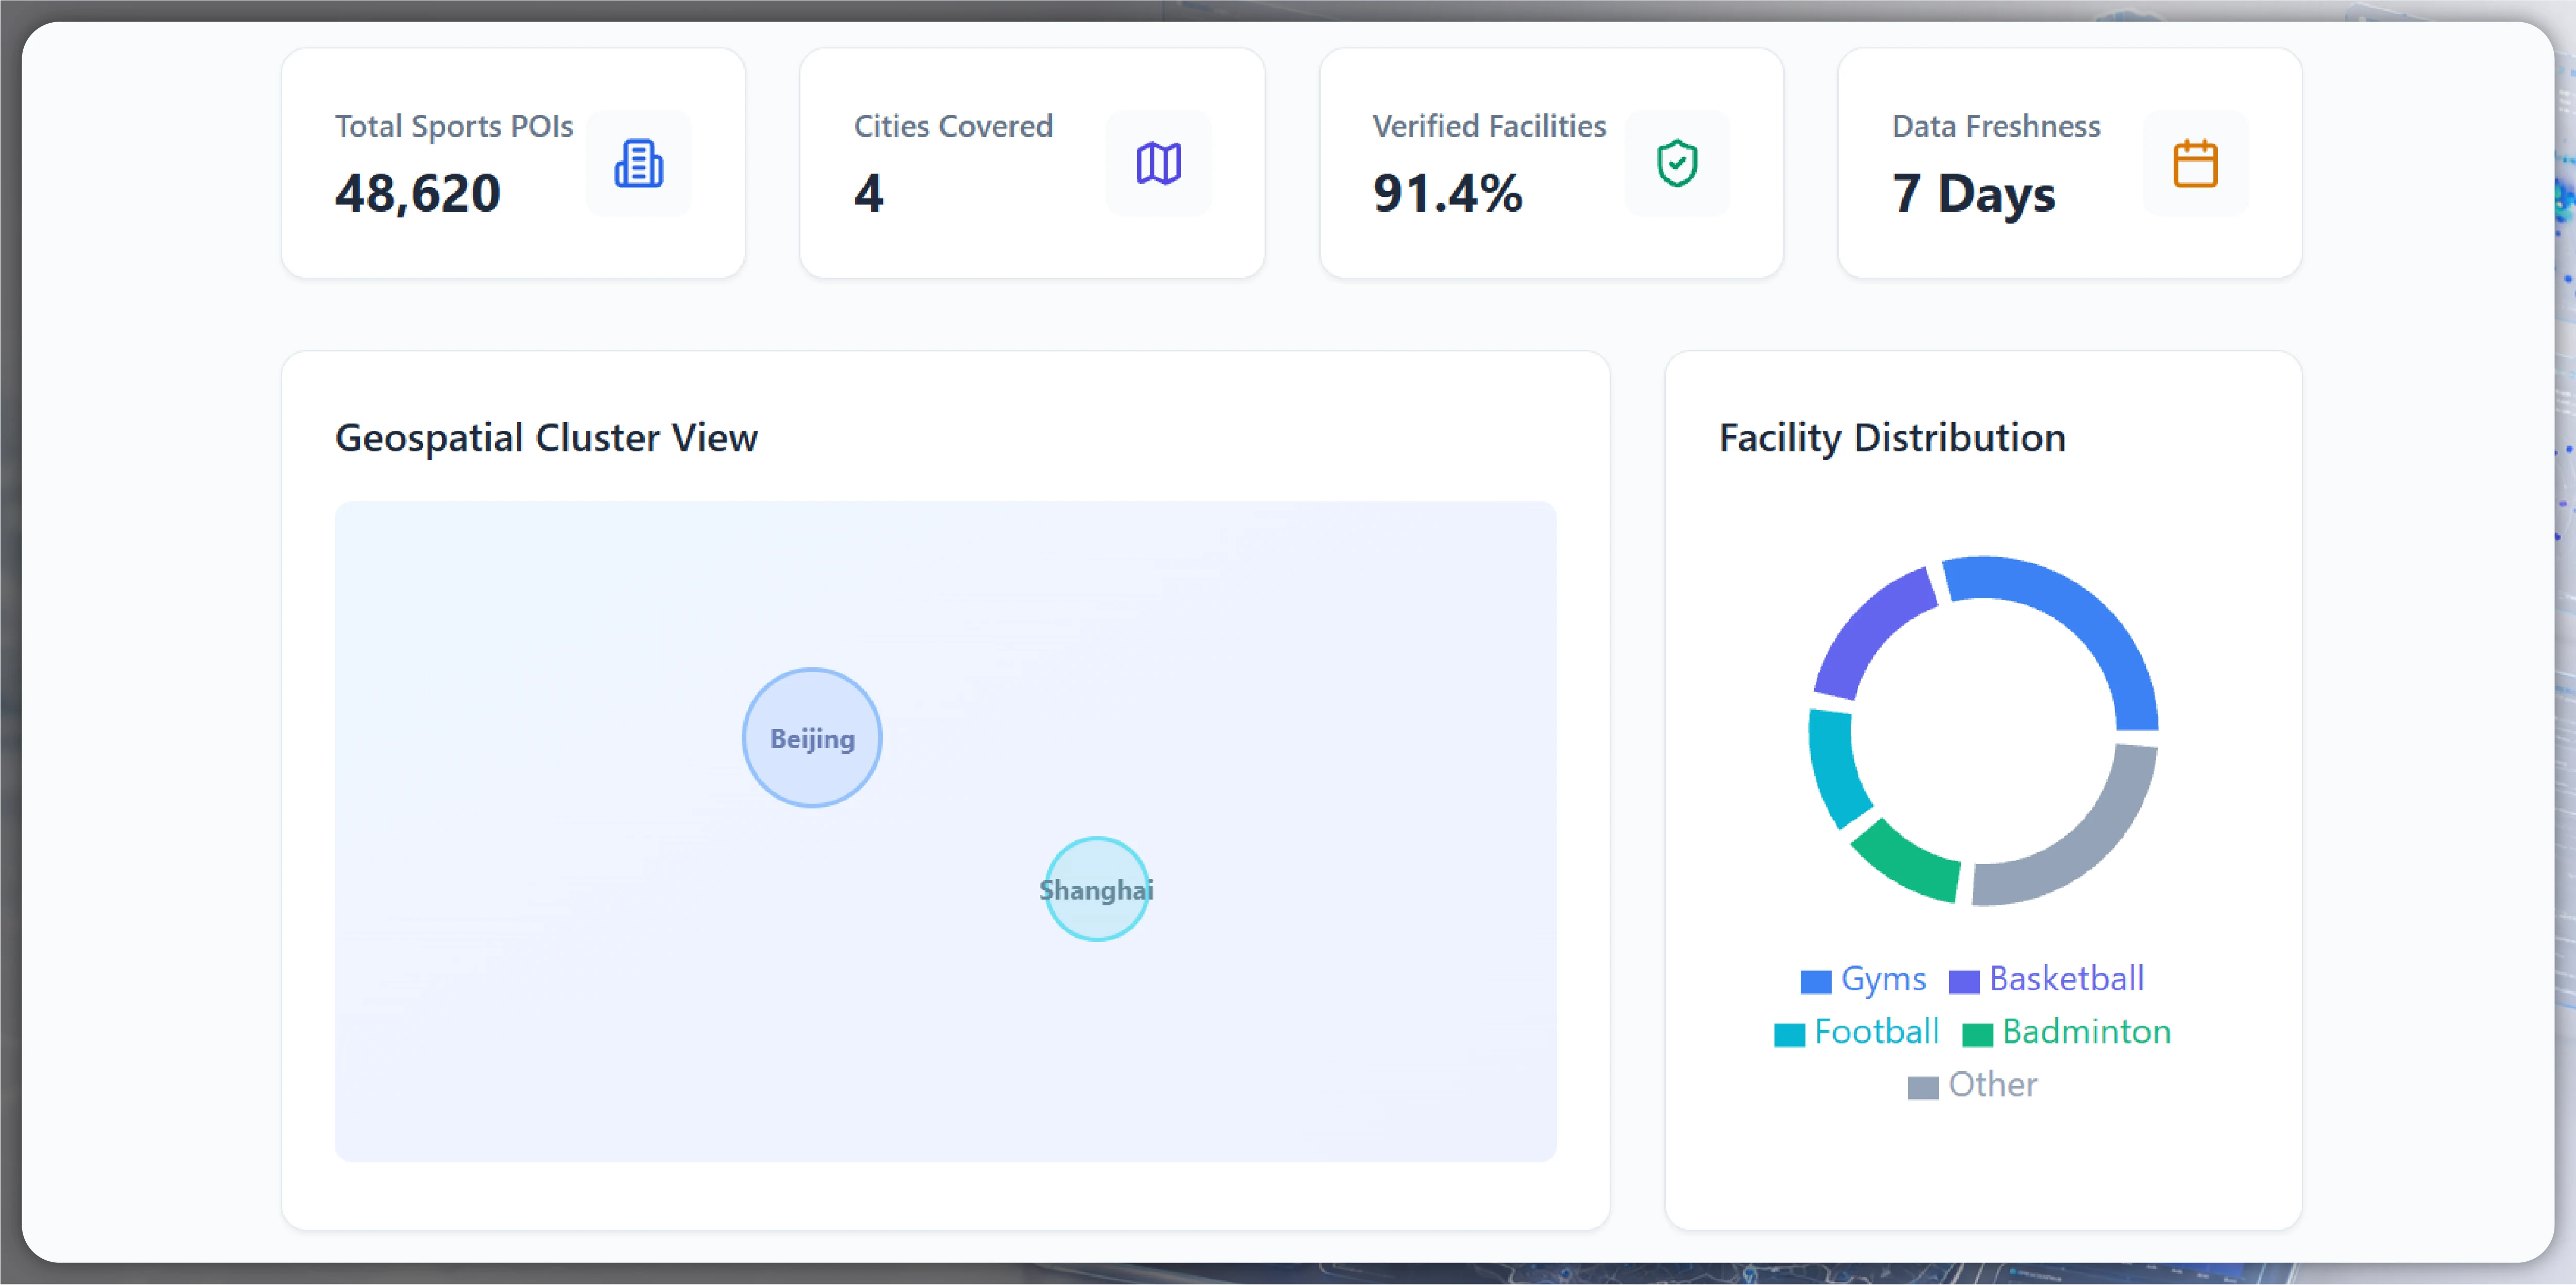Viewport: 2576px width, 1285px height.
Task: Click the shield check icon for Verified Facilities
Action: pyautogui.click(x=1677, y=163)
